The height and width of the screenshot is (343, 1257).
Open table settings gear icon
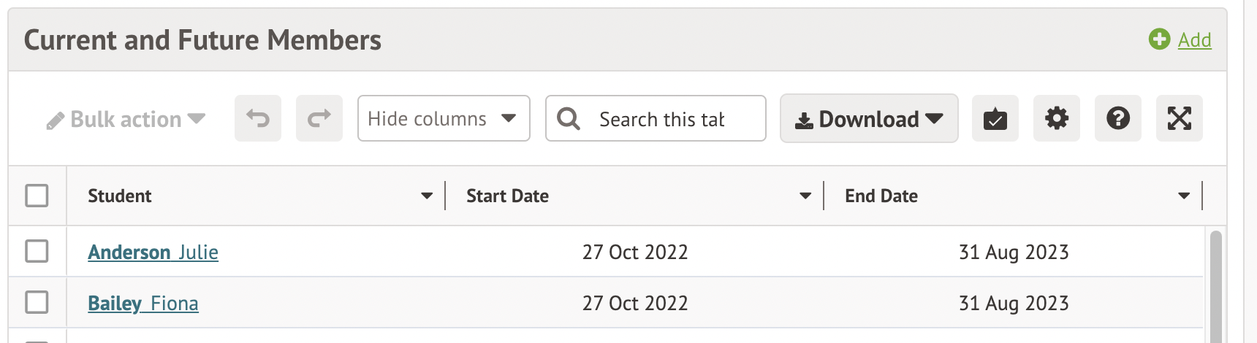tap(1056, 118)
